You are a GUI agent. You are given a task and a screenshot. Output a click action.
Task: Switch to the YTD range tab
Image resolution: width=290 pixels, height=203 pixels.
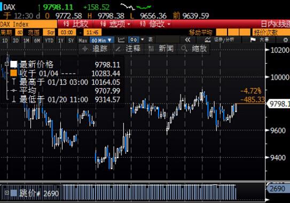click(49, 40)
